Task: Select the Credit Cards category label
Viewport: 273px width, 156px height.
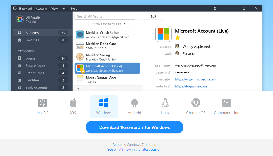Action: click(x=35, y=73)
